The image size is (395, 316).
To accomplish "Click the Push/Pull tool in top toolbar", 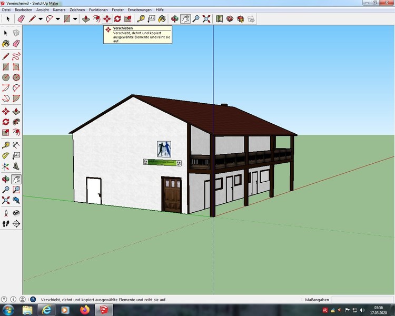I will tap(86, 19).
